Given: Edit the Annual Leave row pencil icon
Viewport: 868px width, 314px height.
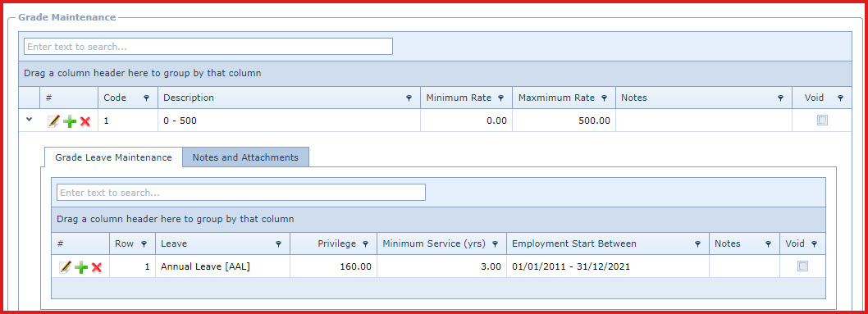Looking at the screenshot, I should coord(66,267).
